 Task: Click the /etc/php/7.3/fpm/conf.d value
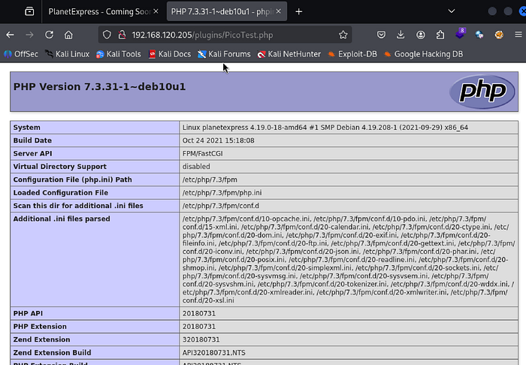[221, 206]
